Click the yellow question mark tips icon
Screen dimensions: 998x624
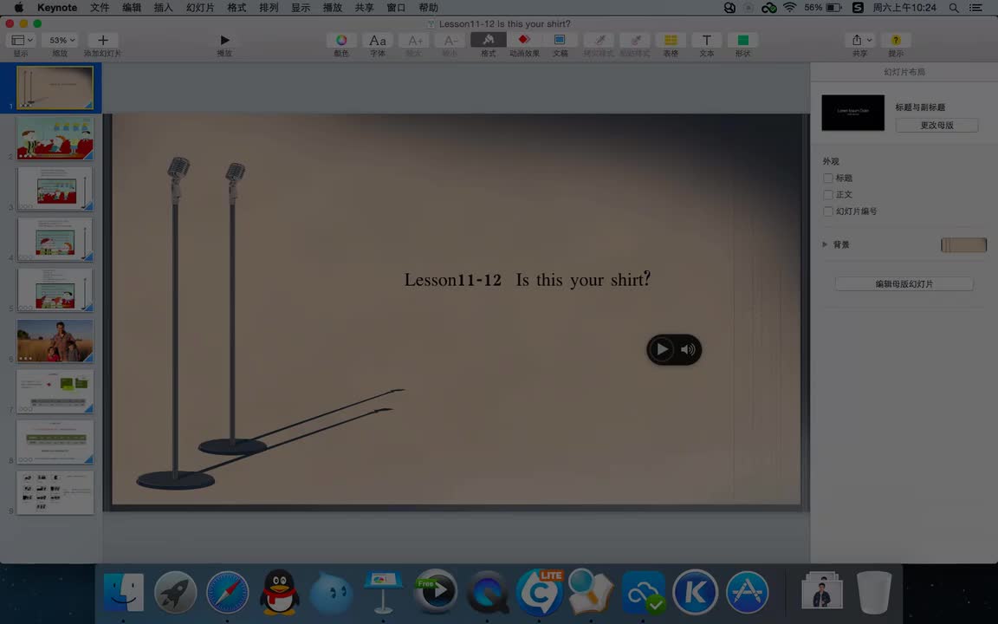896,40
